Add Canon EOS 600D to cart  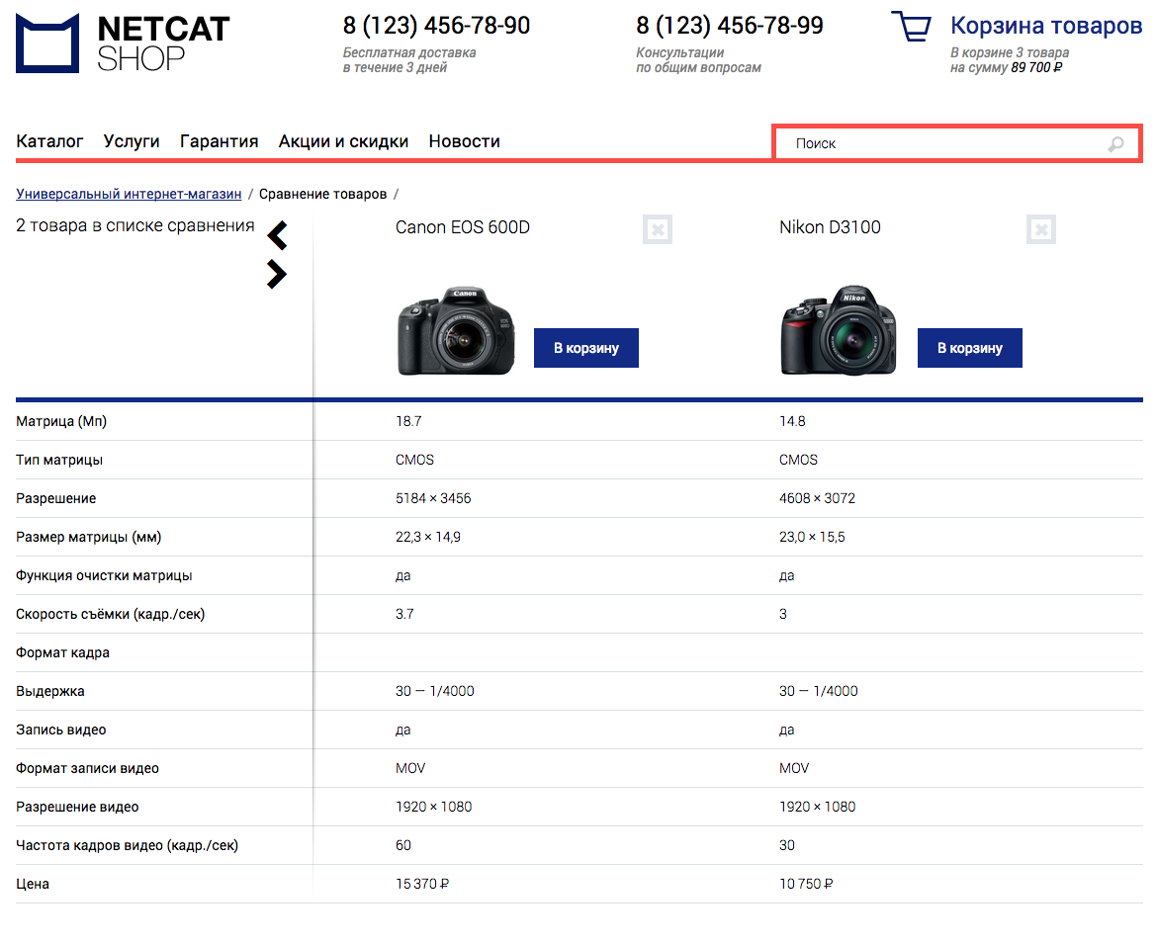coord(586,348)
